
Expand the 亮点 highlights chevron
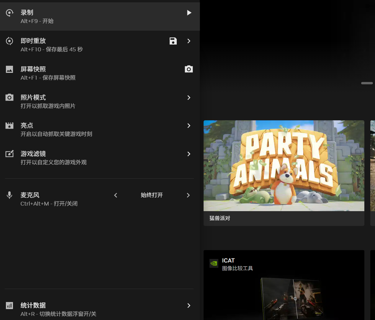[x=189, y=126]
